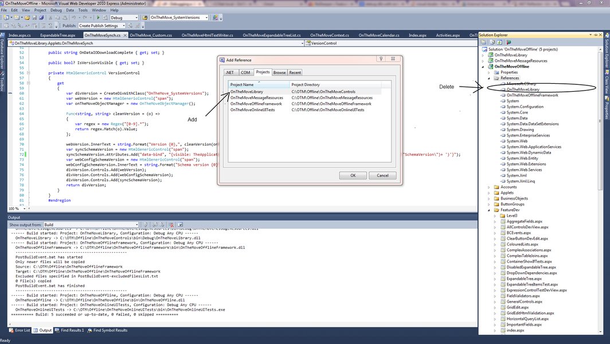Click the Save toolbar icon
Screen dimensions: 610x344
34,18
